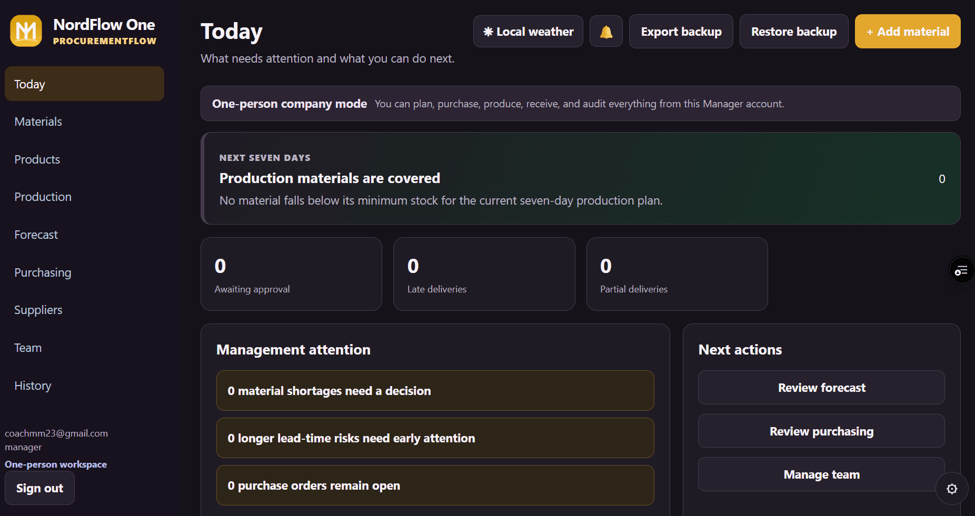Image resolution: width=975 pixels, height=516 pixels.
Task: Click the 'Next actions' heading
Action: pyautogui.click(x=740, y=350)
